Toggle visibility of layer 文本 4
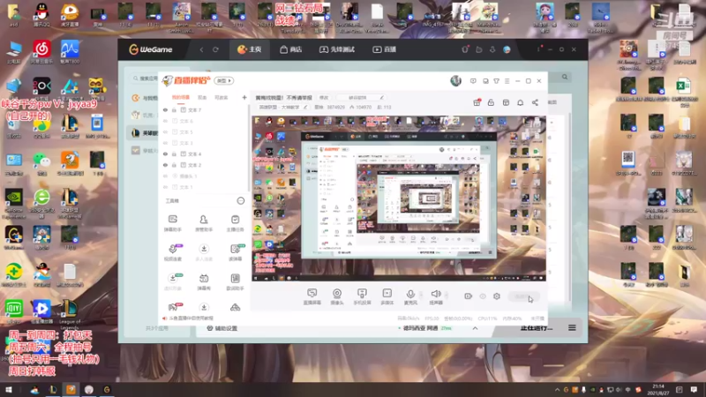The width and height of the screenshot is (706, 397). [165, 154]
